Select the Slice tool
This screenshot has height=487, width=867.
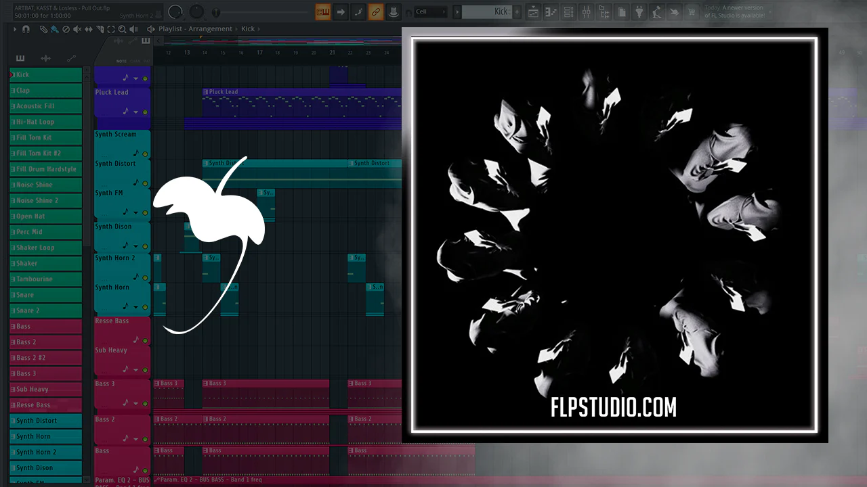[x=100, y=29]
